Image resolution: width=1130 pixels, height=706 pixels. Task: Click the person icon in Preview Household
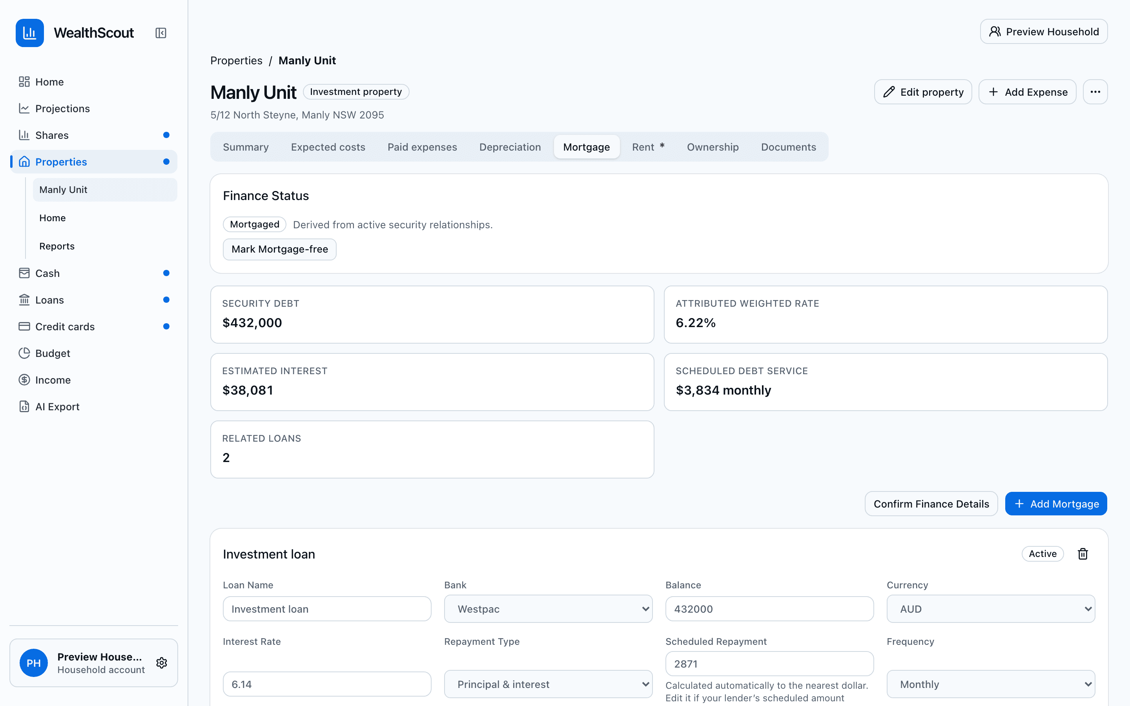(995, 32)
